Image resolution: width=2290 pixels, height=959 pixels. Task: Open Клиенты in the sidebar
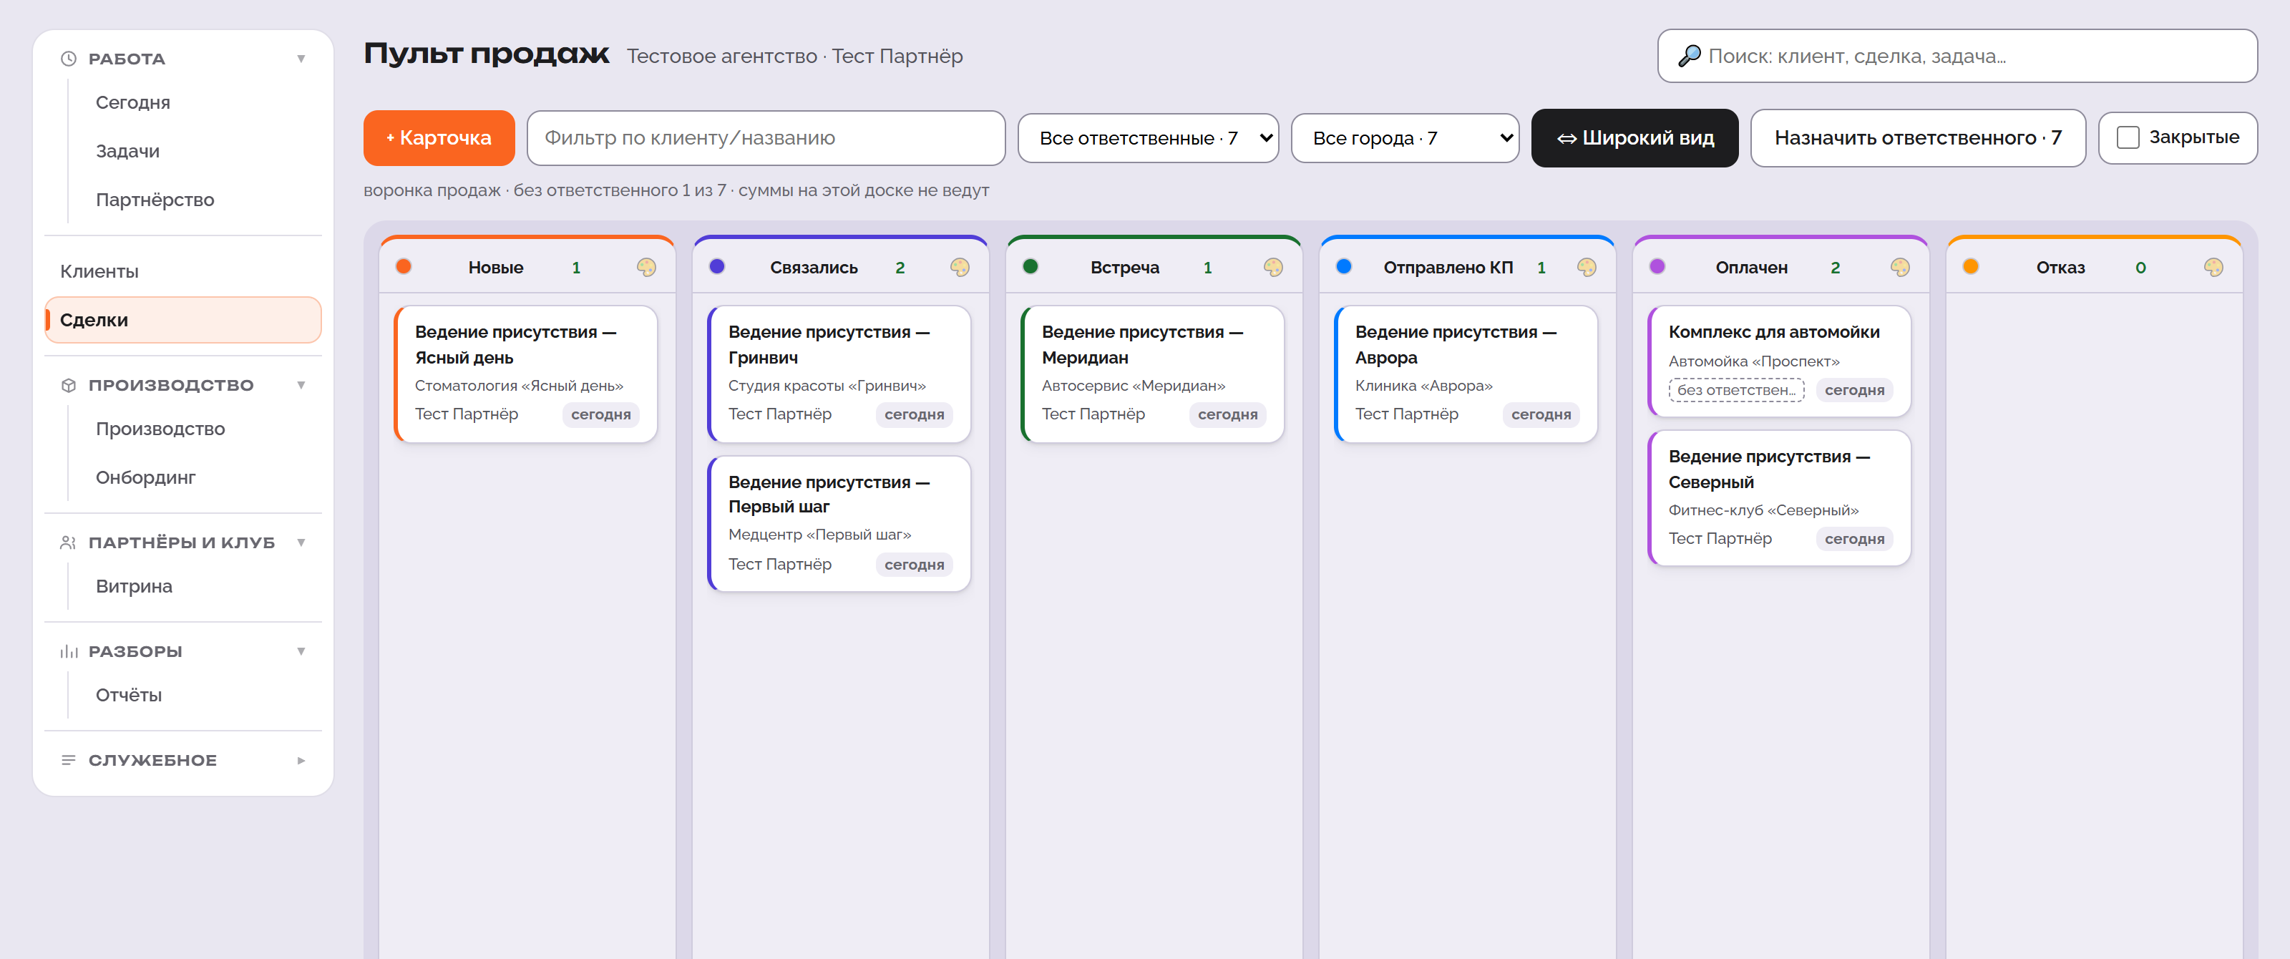tap(183, 271)
